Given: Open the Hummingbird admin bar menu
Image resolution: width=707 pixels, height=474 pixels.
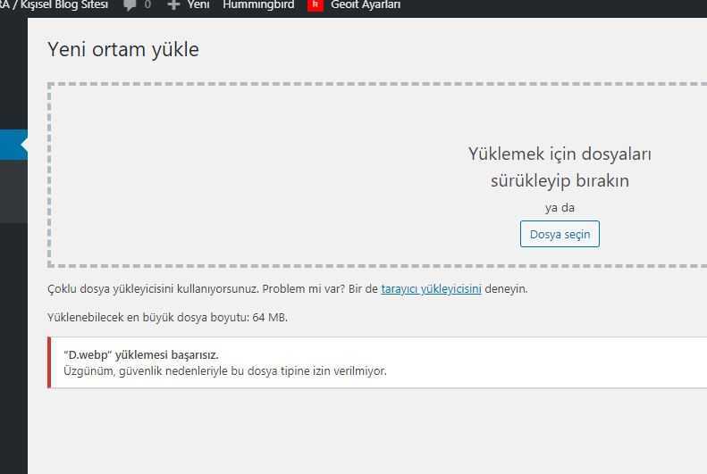Looking at the screenshot, I should coord(258,5).
